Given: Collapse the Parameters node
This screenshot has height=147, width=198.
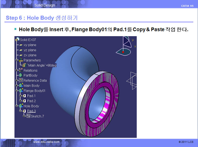Looking at the screenshot, I should tap(17, 60).
